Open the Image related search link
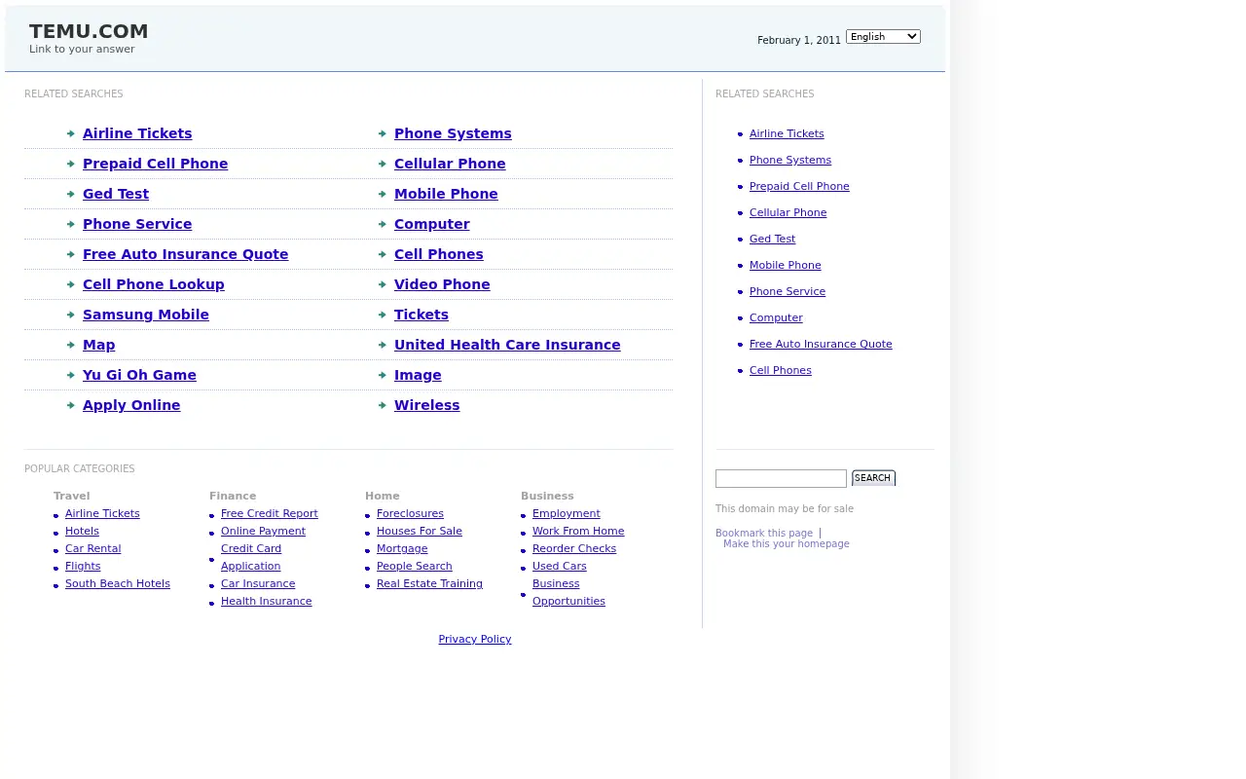 (418, 375)
